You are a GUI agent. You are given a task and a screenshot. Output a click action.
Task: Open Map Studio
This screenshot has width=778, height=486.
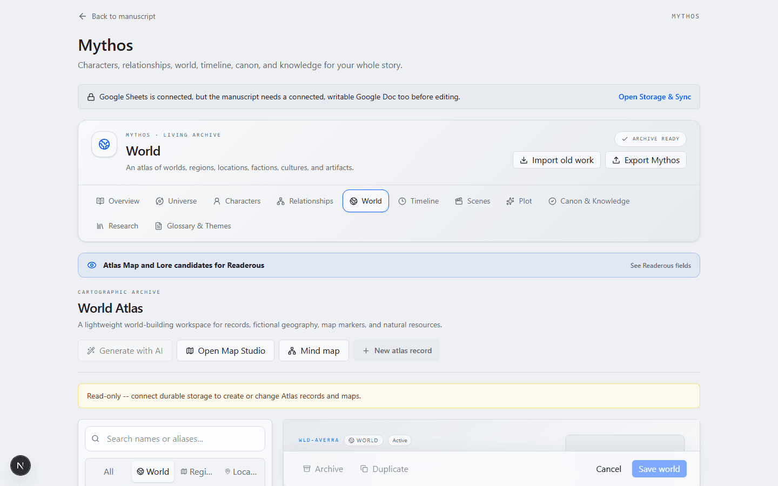[226, 350]
